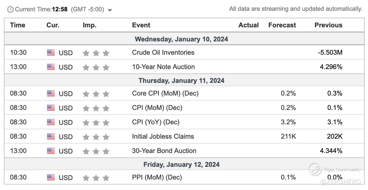Click US flag icon in 10-Year Note Auction row
This screenshot has height=190, width=368.
(x=51, y=67)
